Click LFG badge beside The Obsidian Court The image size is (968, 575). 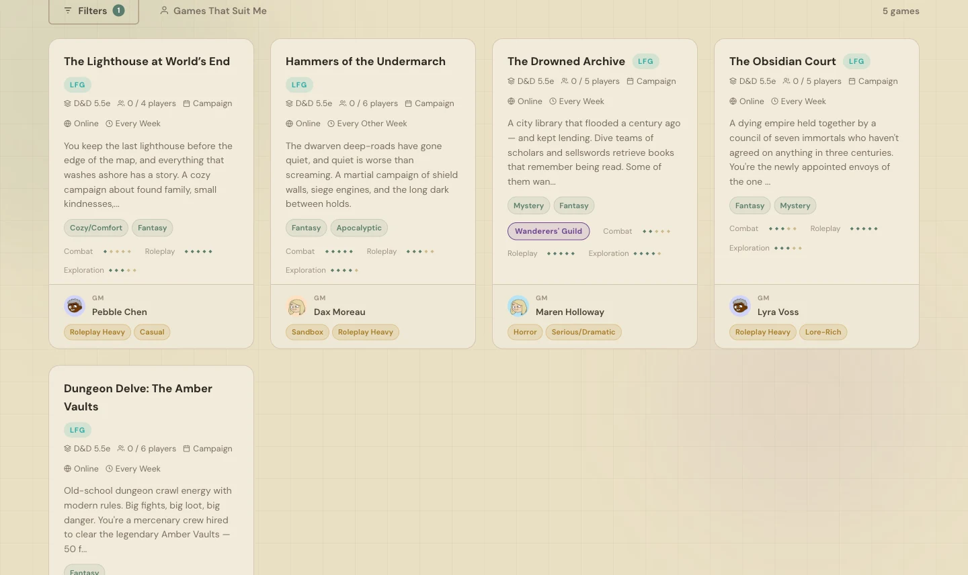(x=856, y=61)
